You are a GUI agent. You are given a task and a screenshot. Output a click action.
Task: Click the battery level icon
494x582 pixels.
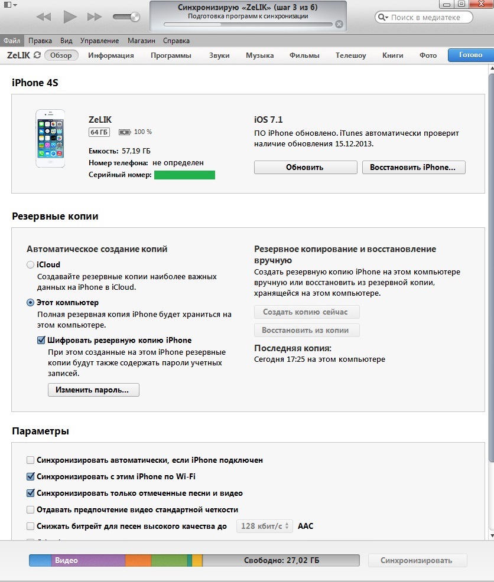click(x=125, y=132)
